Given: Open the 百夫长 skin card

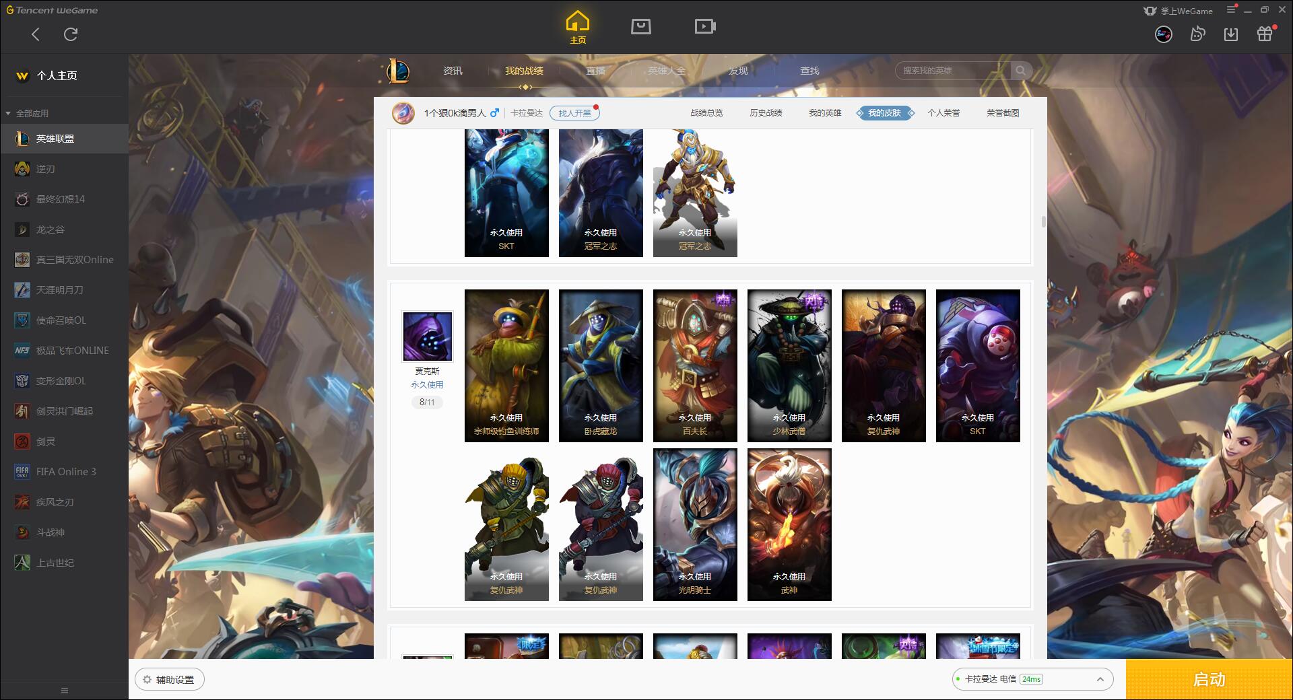Looking at the screenshot, I should (x=695, y=365).
